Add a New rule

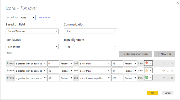(x=164, y=54)
